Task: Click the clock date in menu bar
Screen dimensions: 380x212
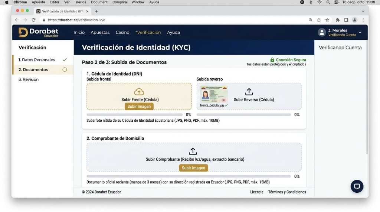Action: pos(359,2)
